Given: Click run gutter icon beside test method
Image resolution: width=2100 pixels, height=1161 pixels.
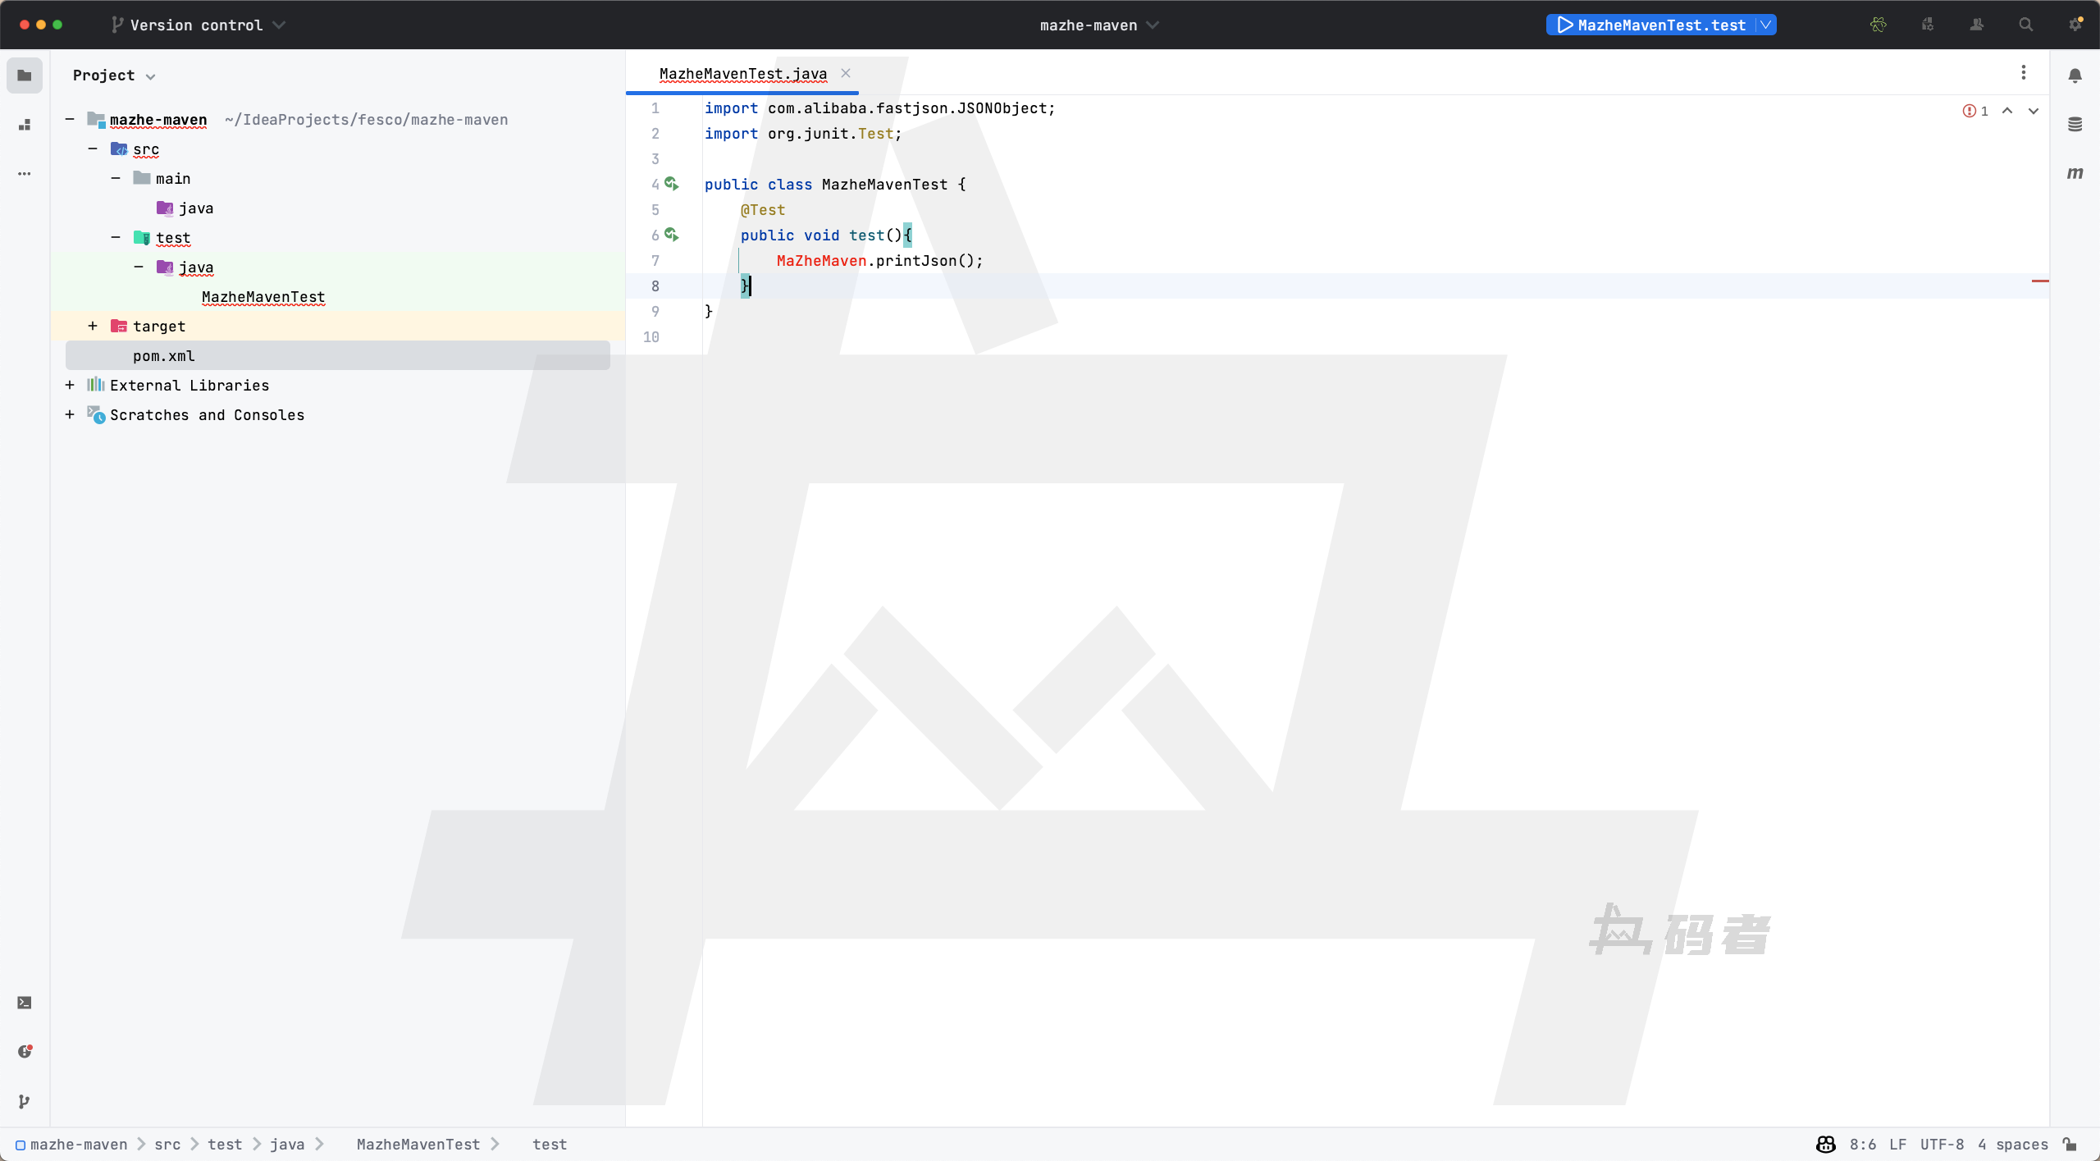Looking at the screenshot, I should 672,235.
